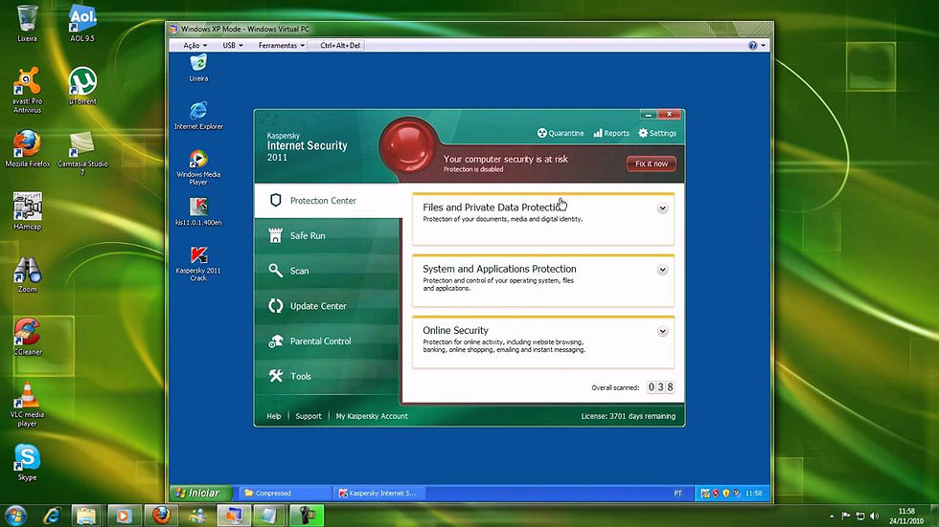Select the Kaspersky 2011 Crack icon
Image resolution: width=939 pixels, height=527 pixels.
(x=198, y=264)
